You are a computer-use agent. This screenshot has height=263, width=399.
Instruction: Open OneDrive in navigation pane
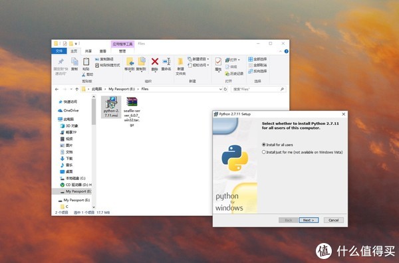tap(68, 110)
